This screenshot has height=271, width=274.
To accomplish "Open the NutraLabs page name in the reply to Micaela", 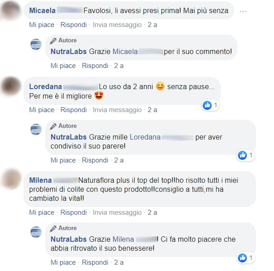I will 69,52.
